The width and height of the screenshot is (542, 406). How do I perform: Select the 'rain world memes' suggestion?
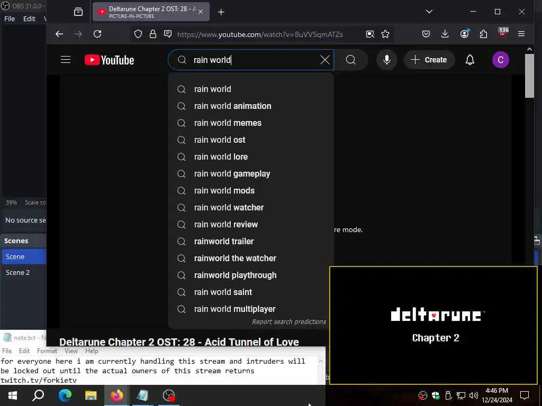pyautogui.click(x=250, y=123)
